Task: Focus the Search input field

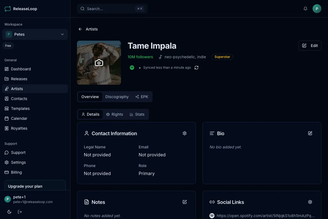Action: [x=112, y=9]
